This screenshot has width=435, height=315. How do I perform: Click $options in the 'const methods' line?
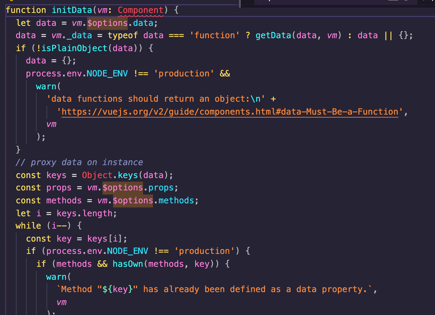[x=133, y=200]
